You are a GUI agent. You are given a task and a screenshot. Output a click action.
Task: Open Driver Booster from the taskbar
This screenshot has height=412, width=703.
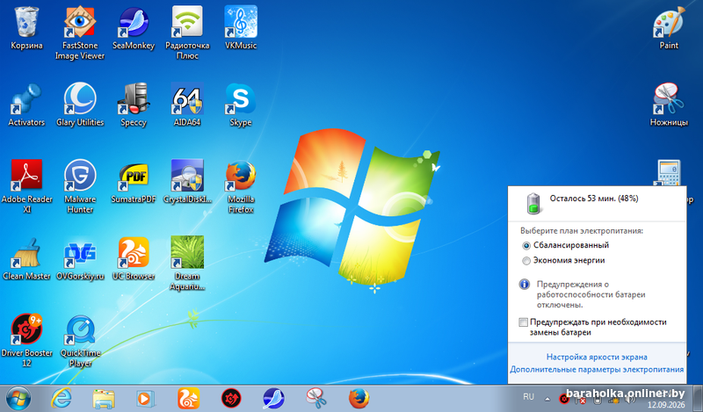pyautogui.click(x=231, y=399)
